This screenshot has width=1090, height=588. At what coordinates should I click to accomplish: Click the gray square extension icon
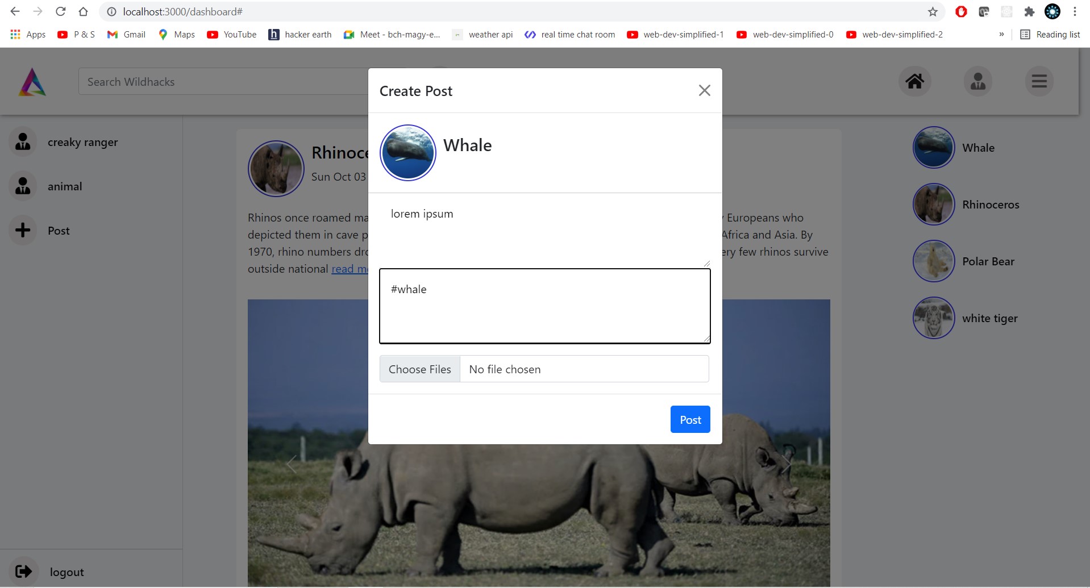[1006, 11]
